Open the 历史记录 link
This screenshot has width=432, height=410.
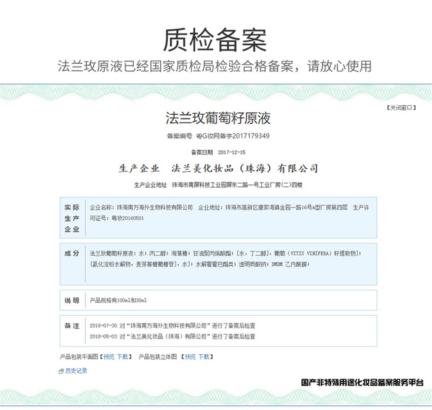(76, 371)
